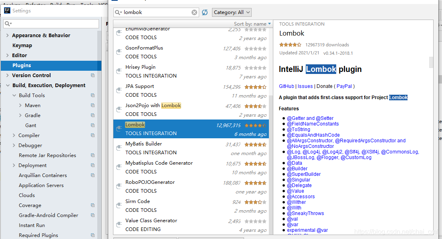Select the MyBatis Builder plugin row

point(191,148)
